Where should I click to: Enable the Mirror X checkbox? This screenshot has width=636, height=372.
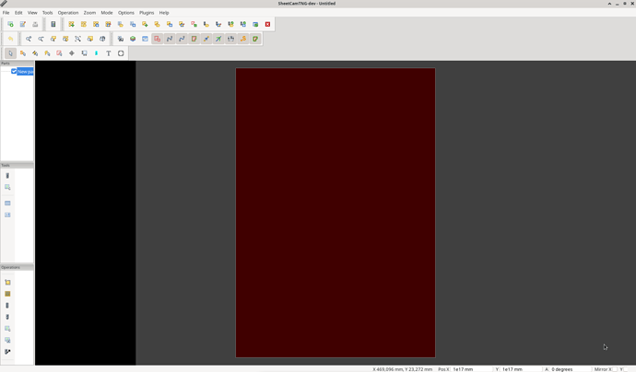pos(615,369)
